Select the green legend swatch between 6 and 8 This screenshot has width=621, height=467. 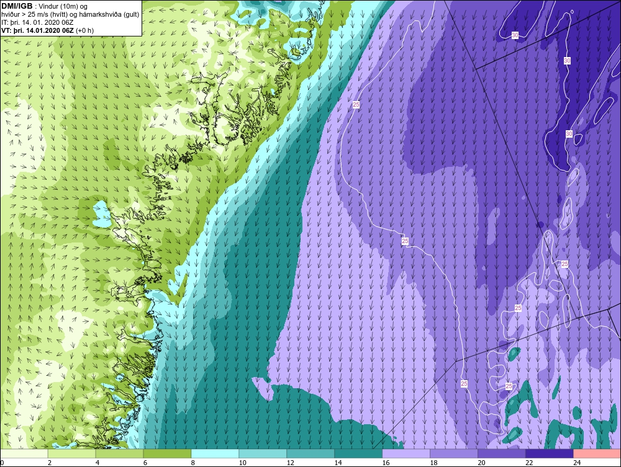(167, 453)
